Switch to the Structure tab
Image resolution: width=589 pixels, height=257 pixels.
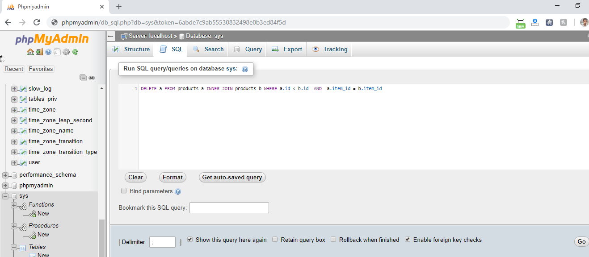(131, 49)
